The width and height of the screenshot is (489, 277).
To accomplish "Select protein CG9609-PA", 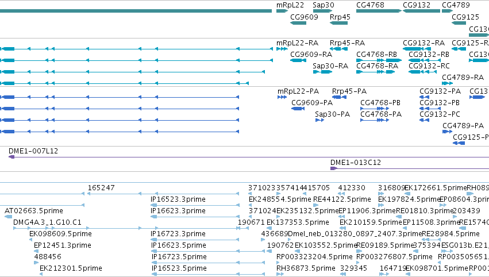I will tap(312, 103).
